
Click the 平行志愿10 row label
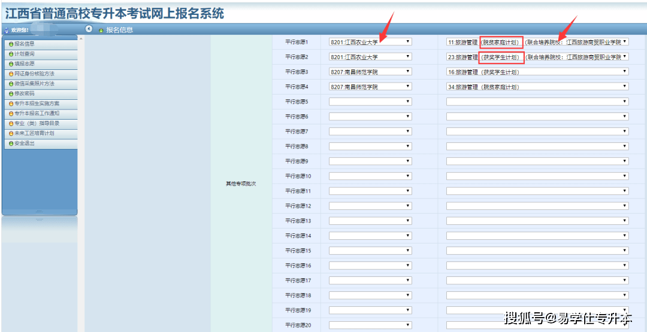[298, 176]
